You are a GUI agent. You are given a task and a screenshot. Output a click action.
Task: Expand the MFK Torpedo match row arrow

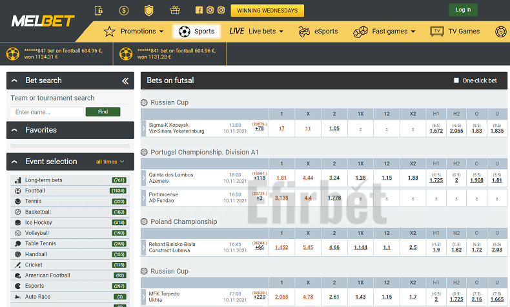(x=143, y=297)
